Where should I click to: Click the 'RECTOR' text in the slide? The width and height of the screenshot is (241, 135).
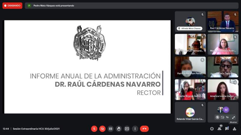point(149,93)
